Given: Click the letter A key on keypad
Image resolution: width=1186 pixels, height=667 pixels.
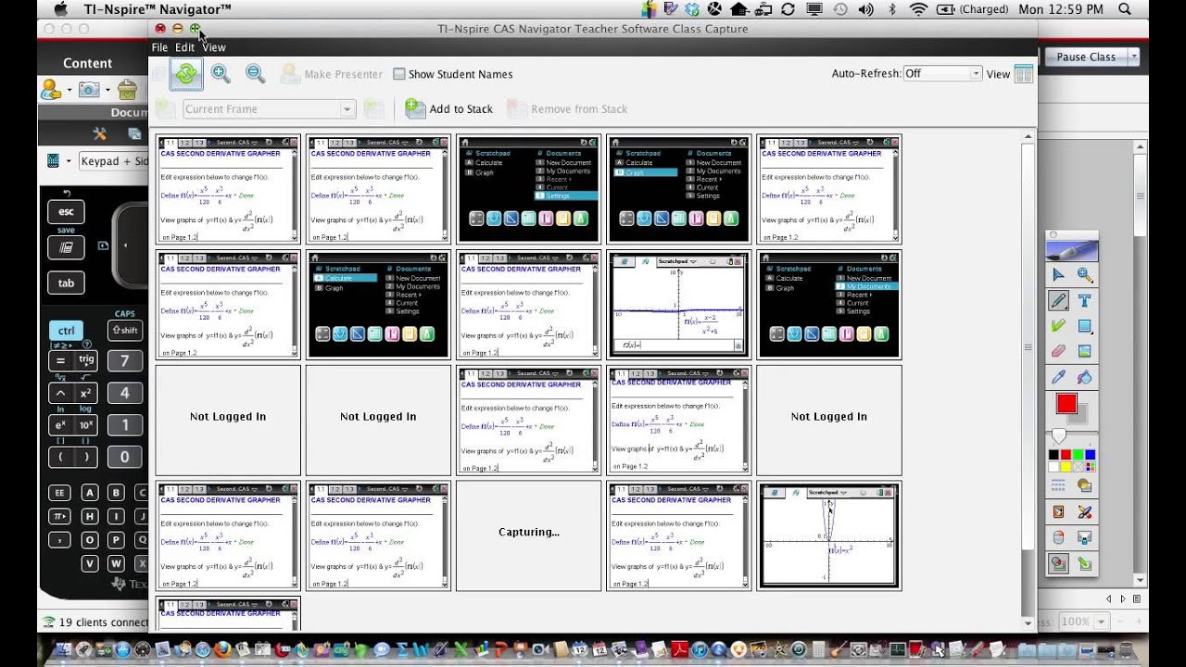Looking at the screenshot, I should coord(90,492).
